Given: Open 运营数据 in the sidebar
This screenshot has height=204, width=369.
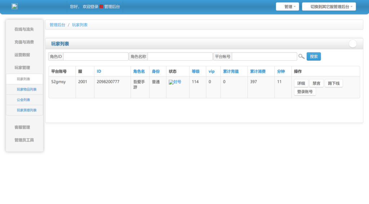Looking at the screenshot, I should pos(22,55).
